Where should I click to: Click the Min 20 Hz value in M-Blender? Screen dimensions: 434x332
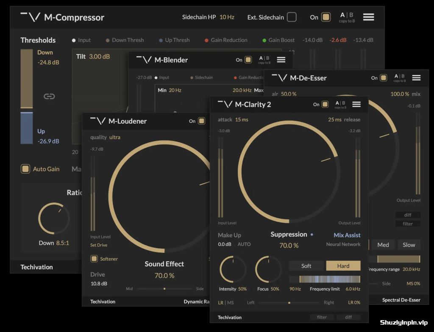coord(175,90)
